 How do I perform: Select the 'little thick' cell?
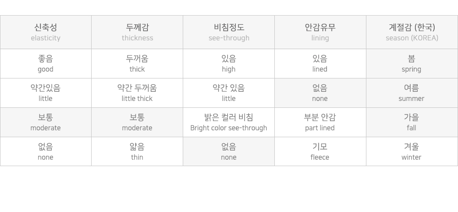137,93
